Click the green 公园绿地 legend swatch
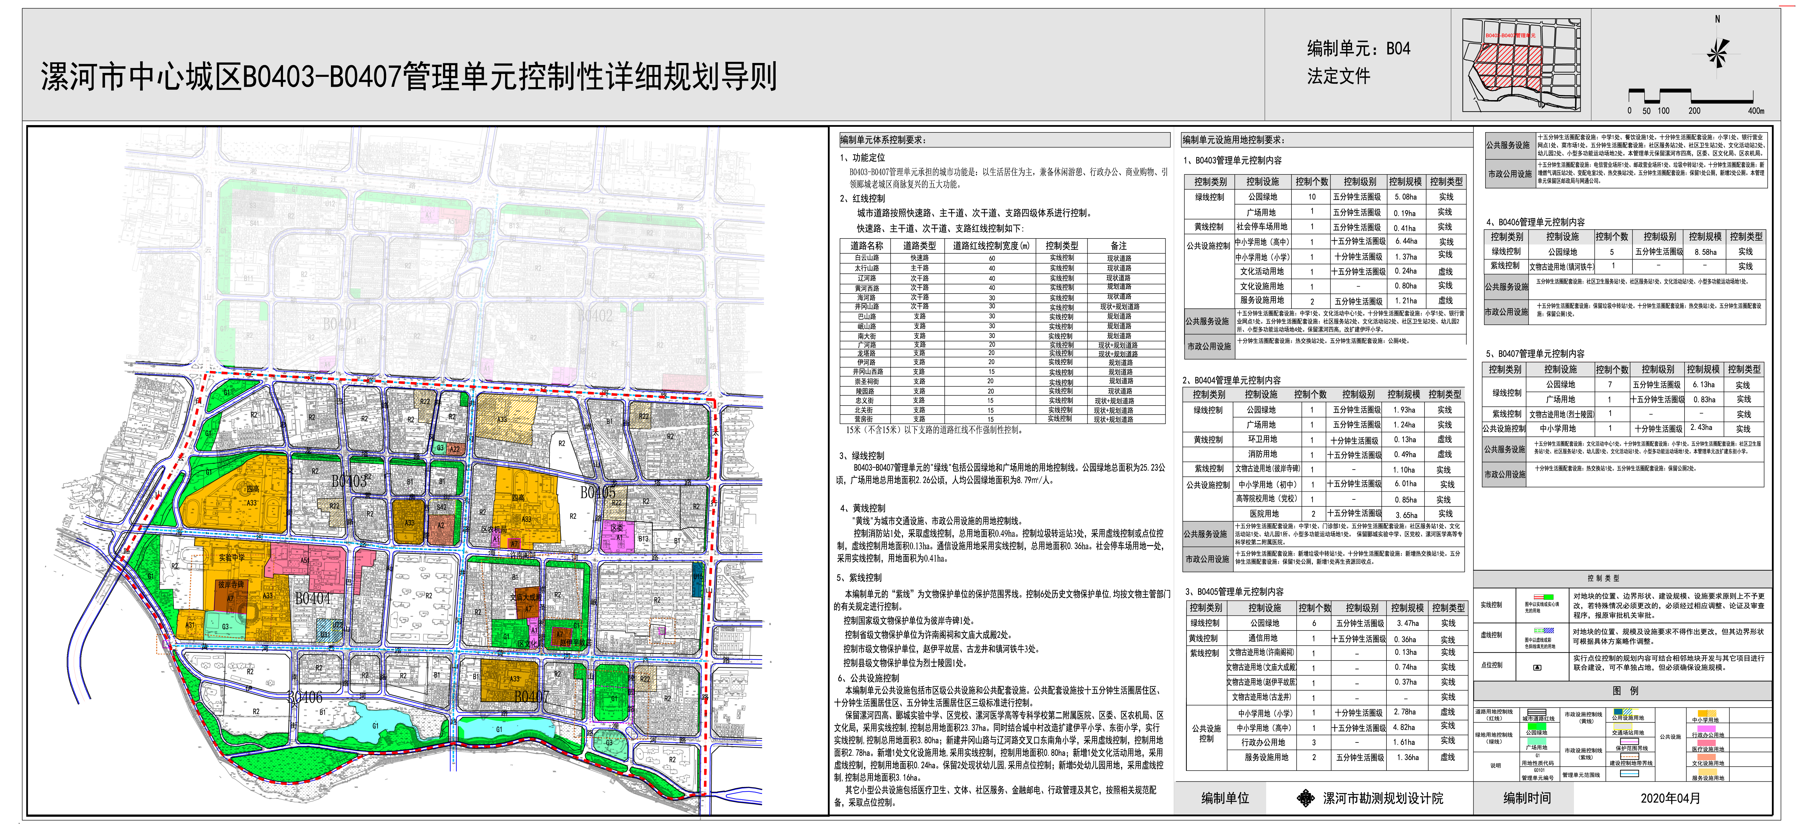 (1537, 726)
